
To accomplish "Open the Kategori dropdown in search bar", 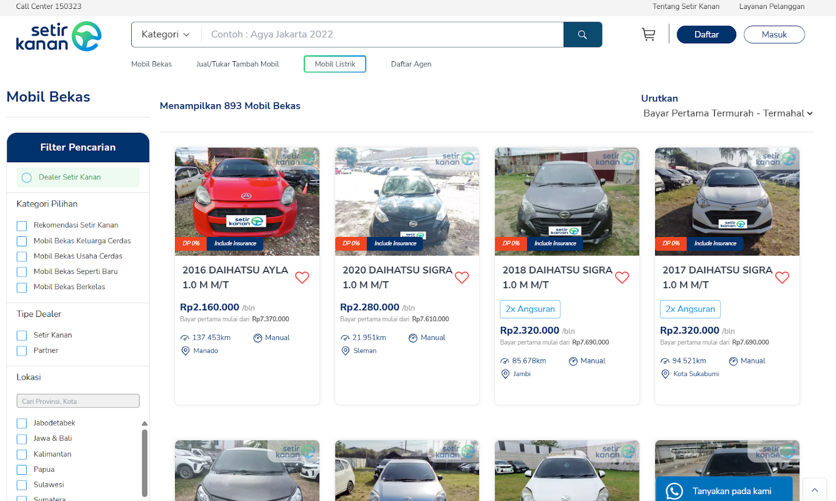I will pyautogui.click(x=166, y=35).
